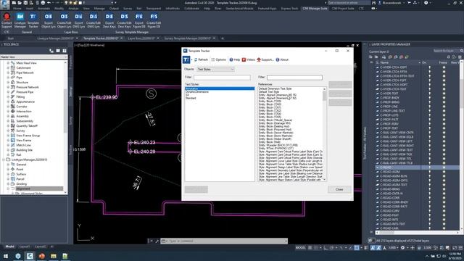Click Export Desc Keys ribbon icon
The height and width of the screenshot is (261, 464).
109,20
